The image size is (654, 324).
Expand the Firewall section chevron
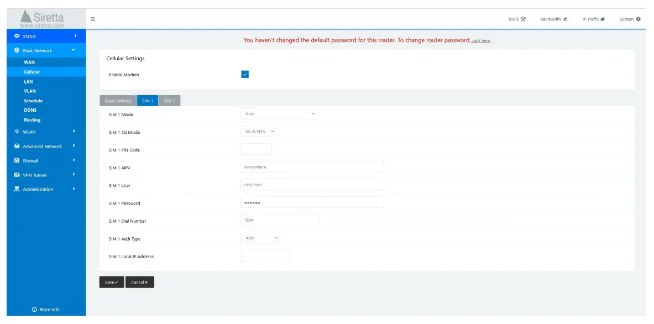[74, 160]
